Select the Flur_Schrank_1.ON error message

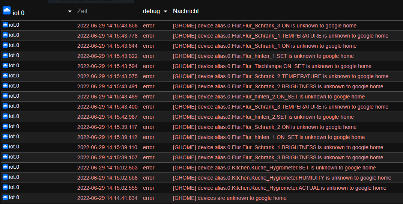pos(265,46)
